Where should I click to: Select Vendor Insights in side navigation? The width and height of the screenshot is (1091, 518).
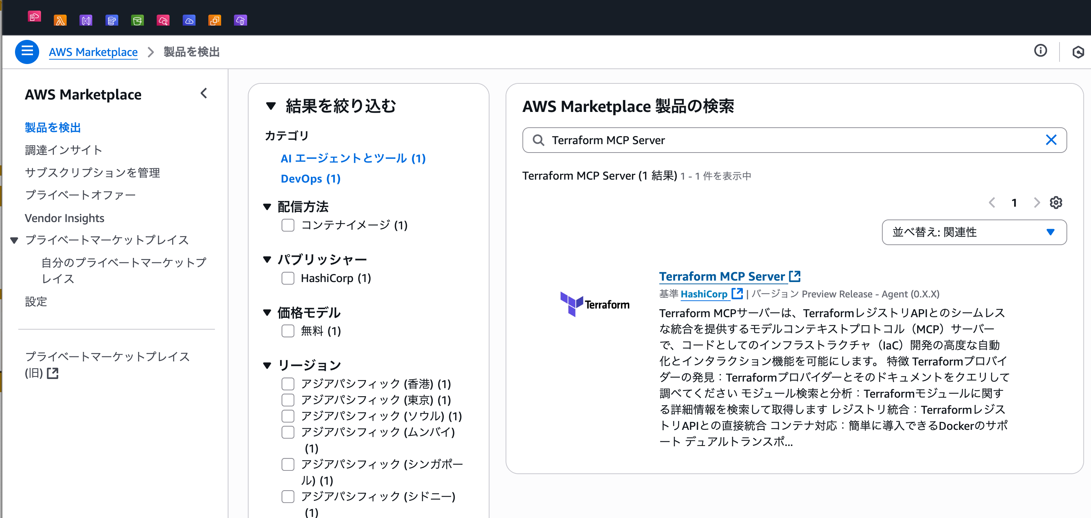coord(64,218)
